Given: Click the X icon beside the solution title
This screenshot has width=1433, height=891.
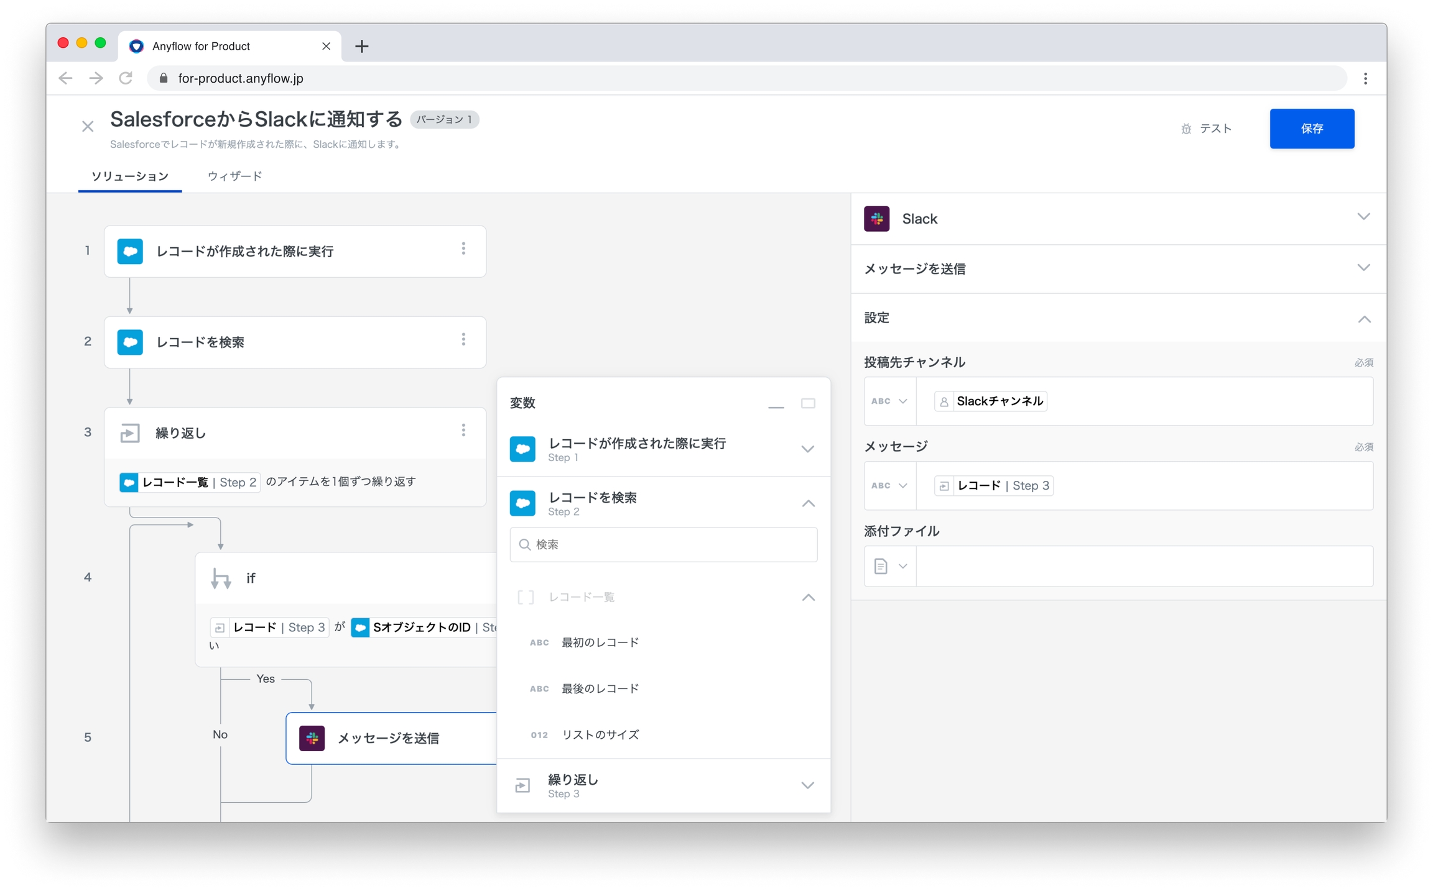Looking at the screenshot, I should (x=88, y=127).
